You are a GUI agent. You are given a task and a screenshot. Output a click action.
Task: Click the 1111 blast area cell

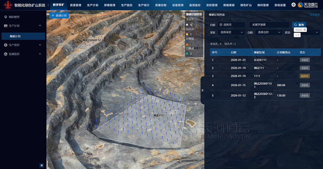[x=257, y=76]
